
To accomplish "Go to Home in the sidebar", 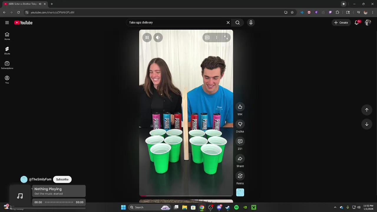I will pyautogui.click(x=7, y=36).
